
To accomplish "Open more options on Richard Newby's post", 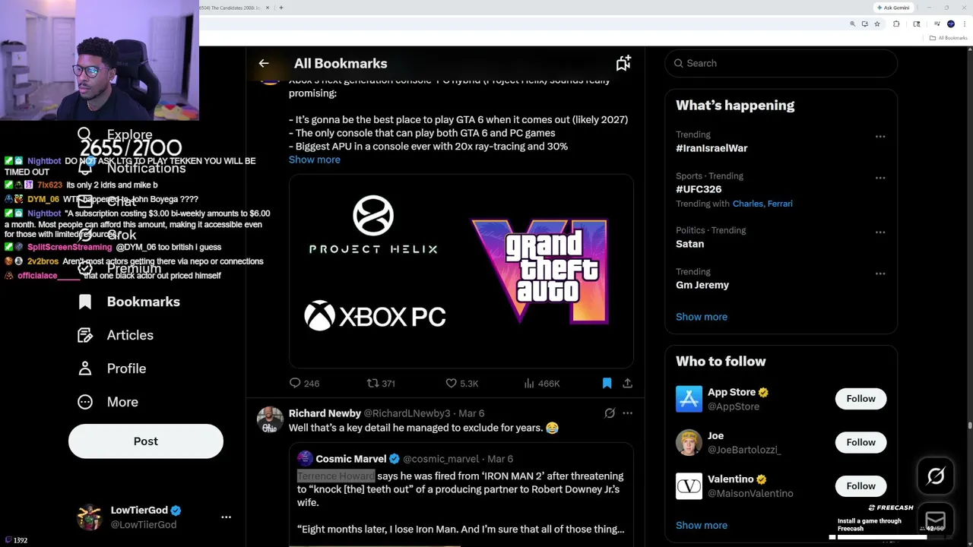I will pyautogui.click(x=627, y=413).
